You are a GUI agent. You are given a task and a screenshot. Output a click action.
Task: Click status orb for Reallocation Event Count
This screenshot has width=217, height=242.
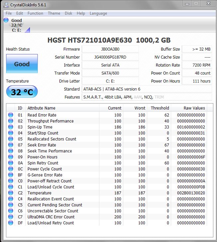(x=11, y=199)
